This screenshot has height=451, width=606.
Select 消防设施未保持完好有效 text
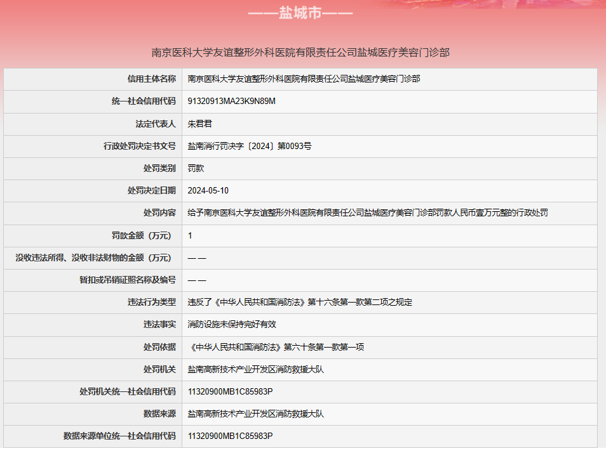(x=232, y=325)
